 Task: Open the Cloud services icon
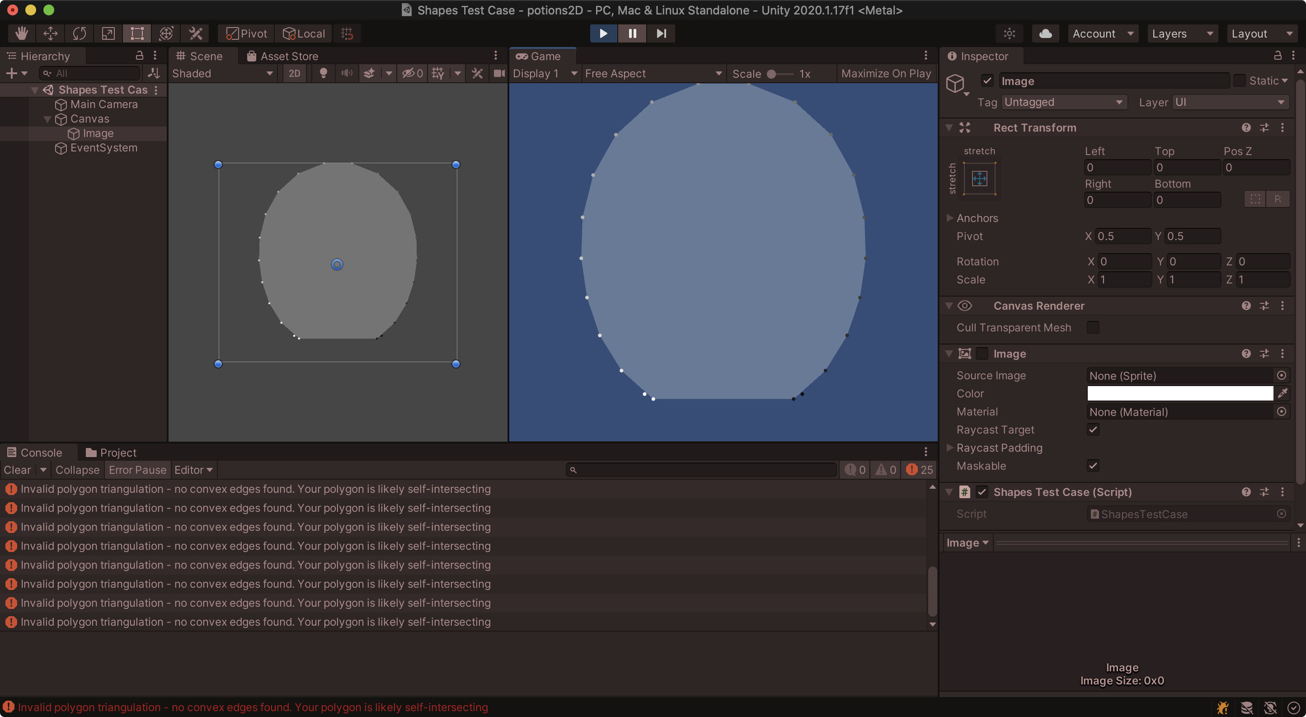tap(1045, 33)
